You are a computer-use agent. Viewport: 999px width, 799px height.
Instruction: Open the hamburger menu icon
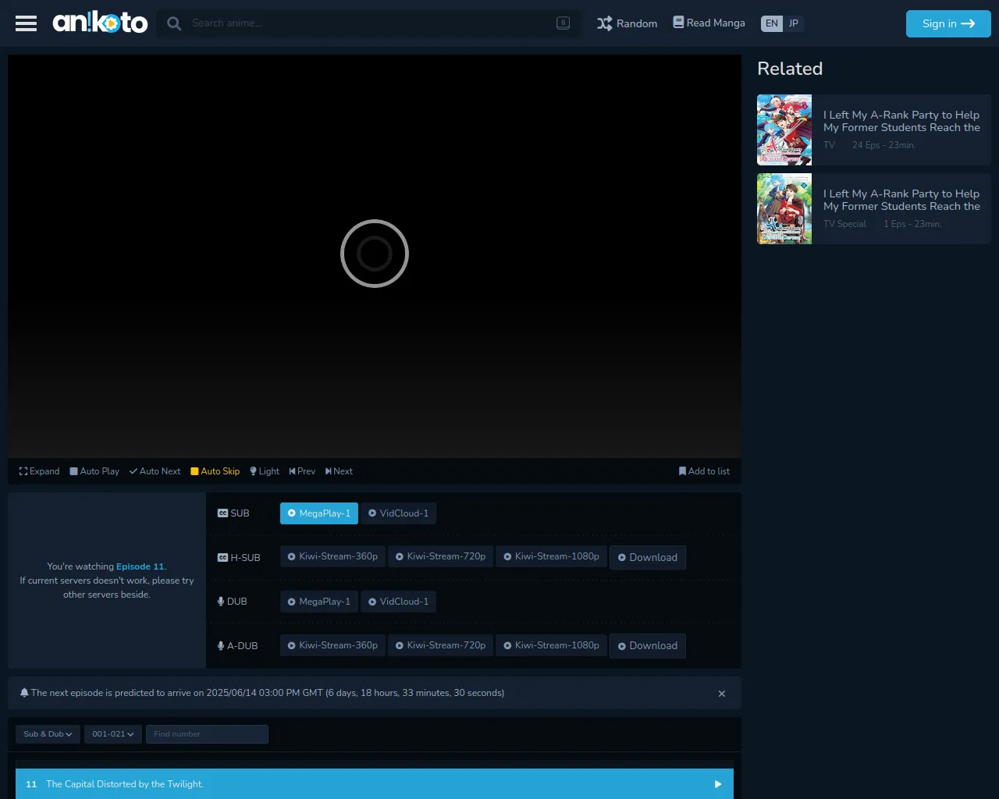[x=26, y=23]
